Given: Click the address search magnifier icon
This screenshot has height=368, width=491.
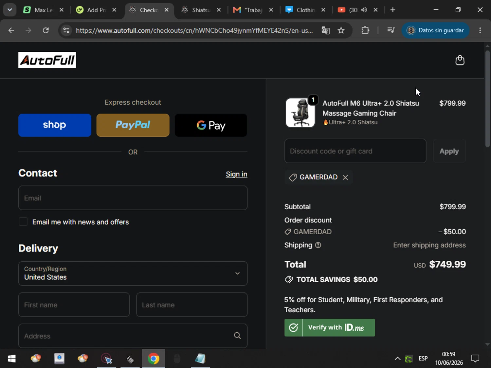Looking at the screenshot, I should (237, 336).
